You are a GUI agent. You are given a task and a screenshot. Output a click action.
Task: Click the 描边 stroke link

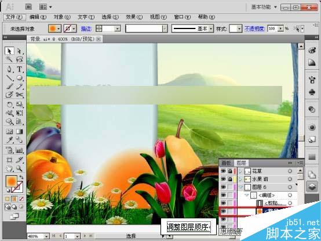pos(86,28)
